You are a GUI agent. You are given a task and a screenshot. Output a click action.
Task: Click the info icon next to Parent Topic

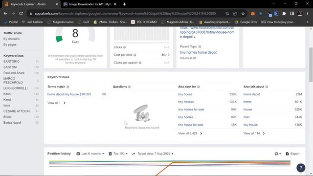pos(200,46)
